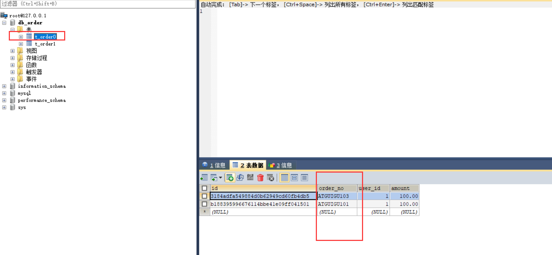
Task: Select the 视图 folder label
Action: [x=32, y=51]
